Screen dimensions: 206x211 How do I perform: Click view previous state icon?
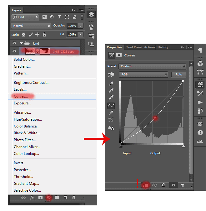pos(154,185)
